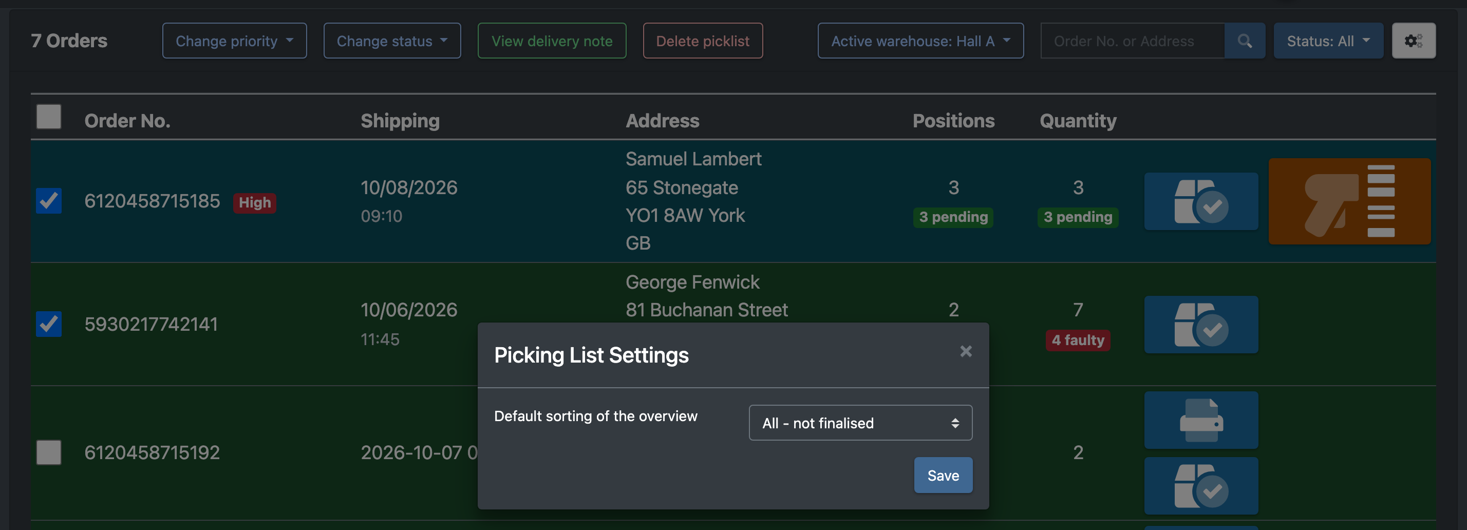Click order number 6120458715192

click(x=152, y=452)
